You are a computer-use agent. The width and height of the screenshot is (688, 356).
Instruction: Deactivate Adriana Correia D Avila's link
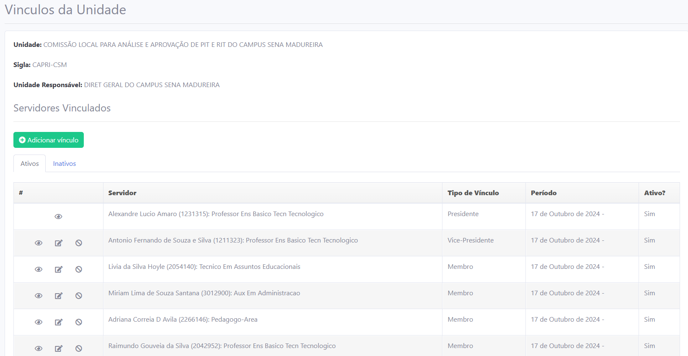coord(79,322)
